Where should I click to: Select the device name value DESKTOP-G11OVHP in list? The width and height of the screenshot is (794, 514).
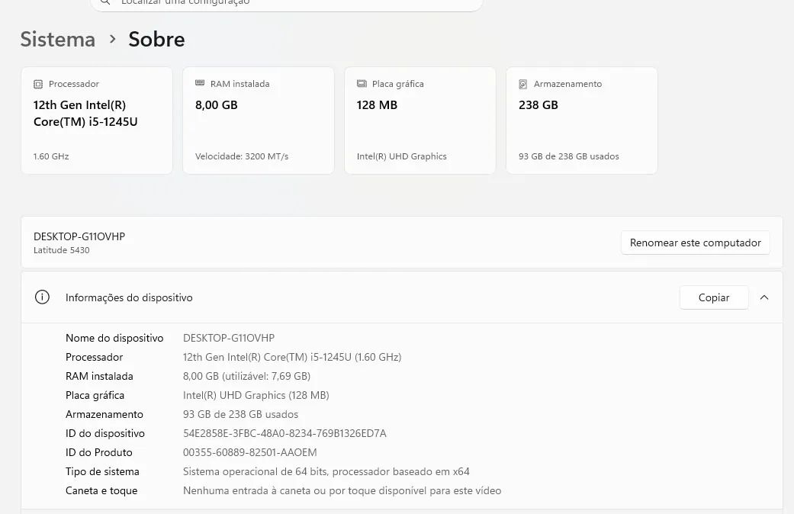(x=229, y=338)
